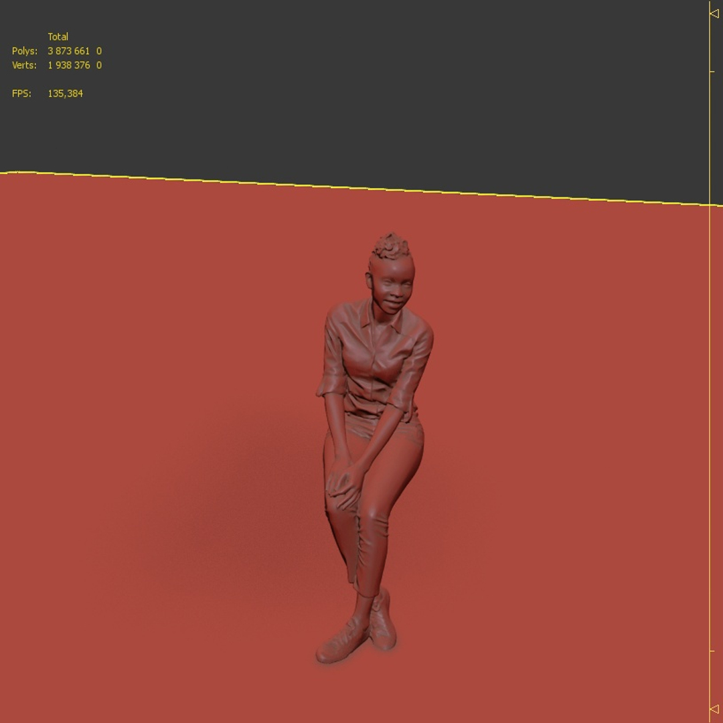The height and width of the screenshot is (723, 723).
Task: Click the yellow horizon edge of the plane
Action: pyautogui.click(x=355, y=187)
